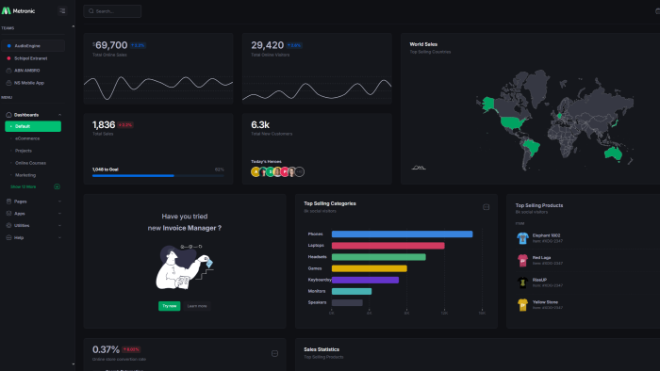The width and height of the screenshot is (660, 371).
Task: Click the green S hero avatar
Action: pyautogui.click(x=271, y=171)
